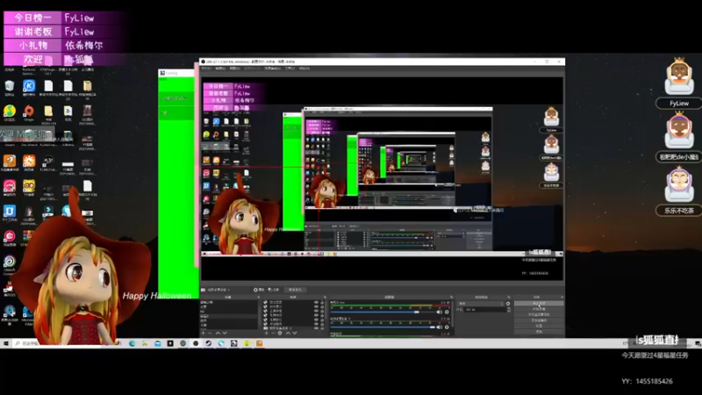Switch to the active OBS icon in the taskbar
The height and width of the screenshot is (395, 702).
(196, 343)
